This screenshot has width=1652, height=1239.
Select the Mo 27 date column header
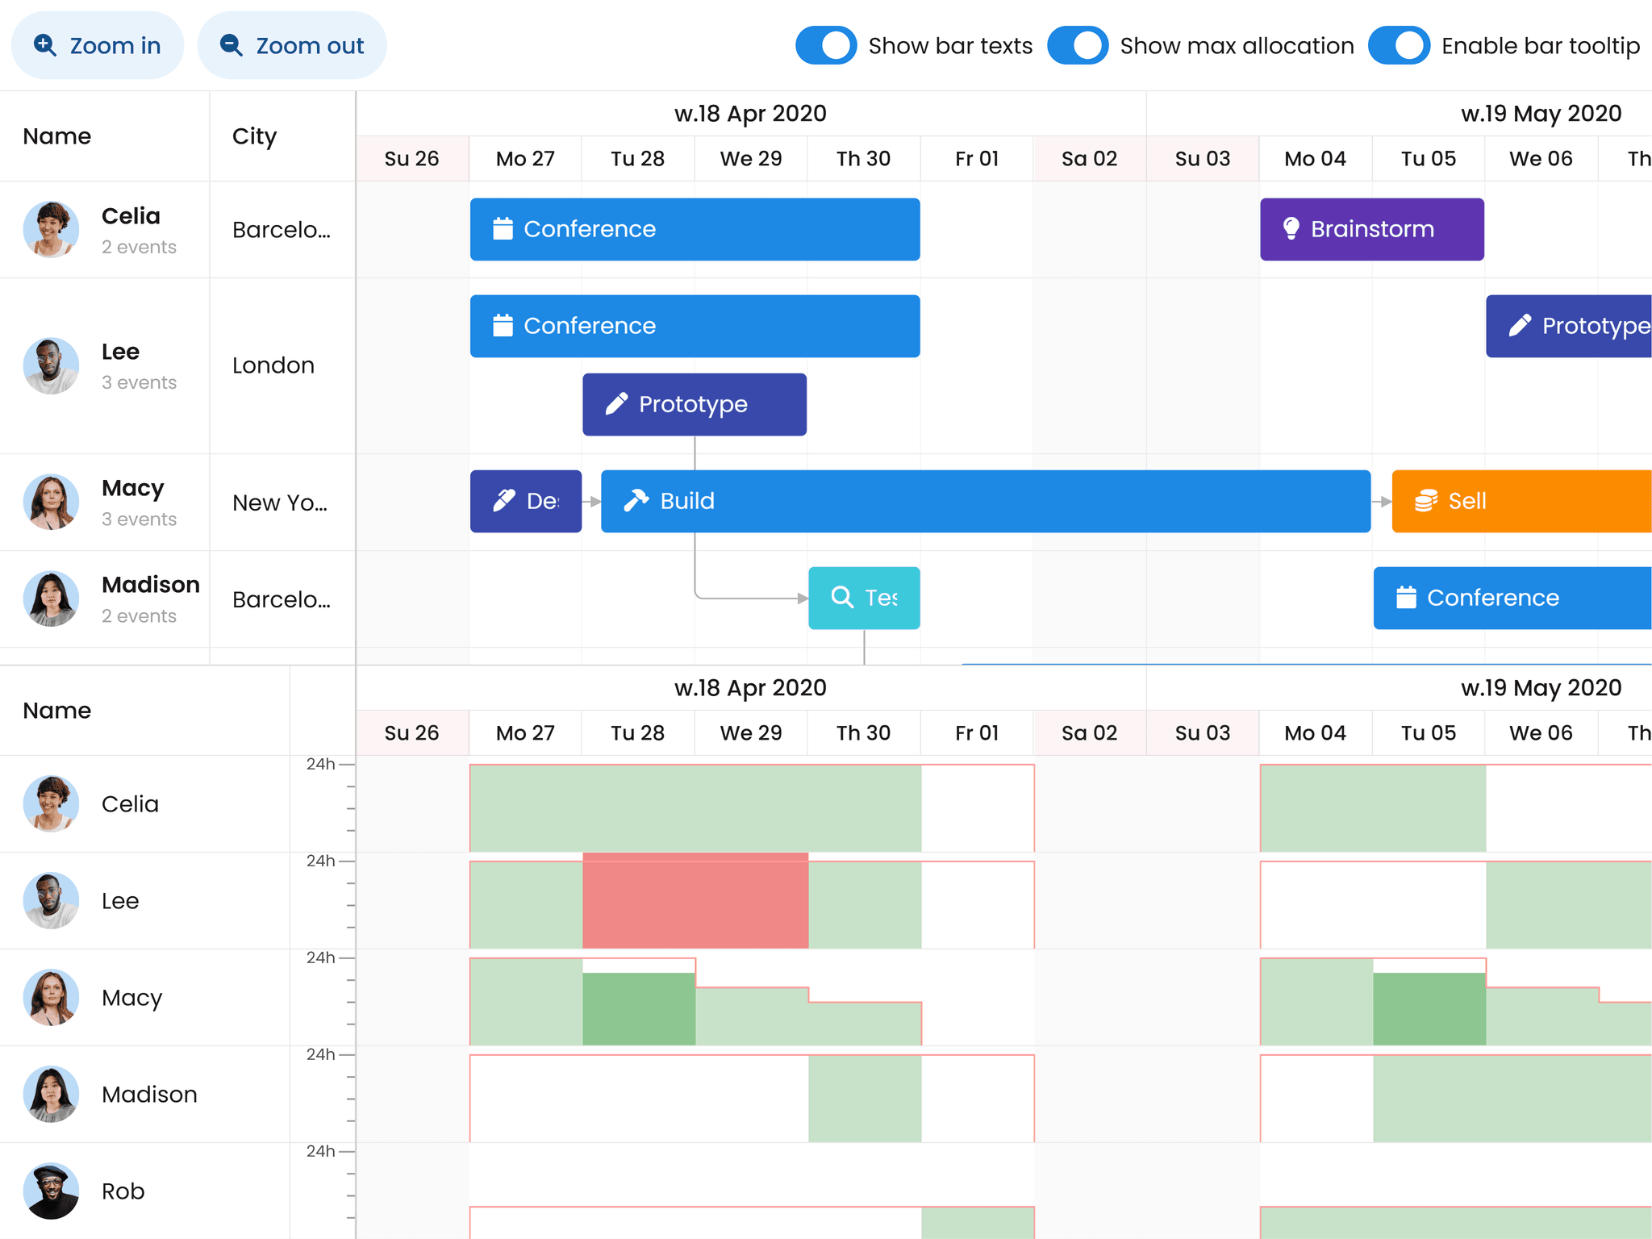pyautogui.click(x=524, y=158)
